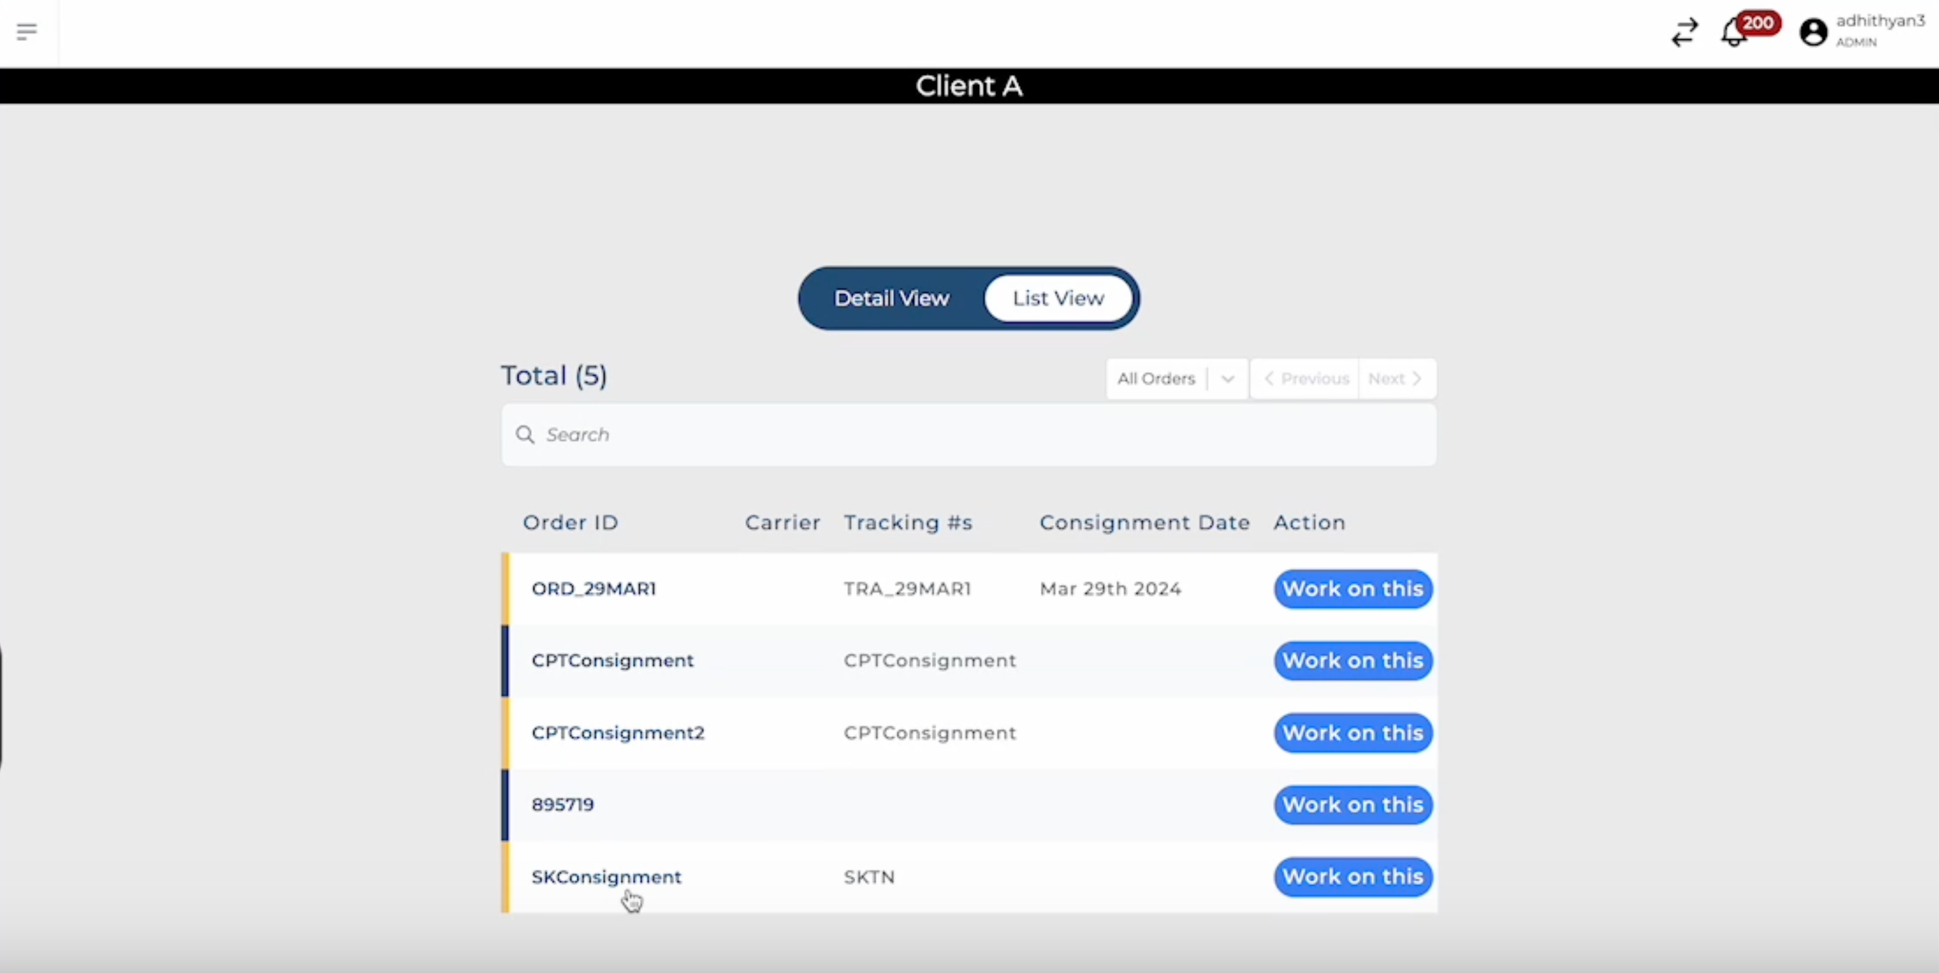Click into the Search input field
This screenshot has width=1939, height=973.
tap(979, 434)
